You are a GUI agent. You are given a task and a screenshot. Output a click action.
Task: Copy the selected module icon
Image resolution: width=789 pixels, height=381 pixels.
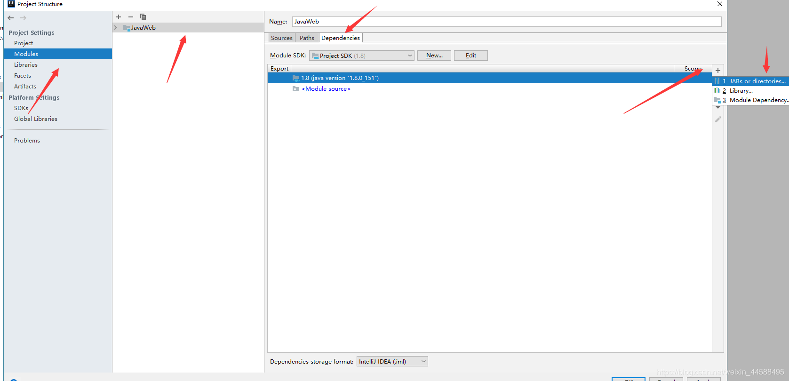pyautogui.click(x=143, y=17)
